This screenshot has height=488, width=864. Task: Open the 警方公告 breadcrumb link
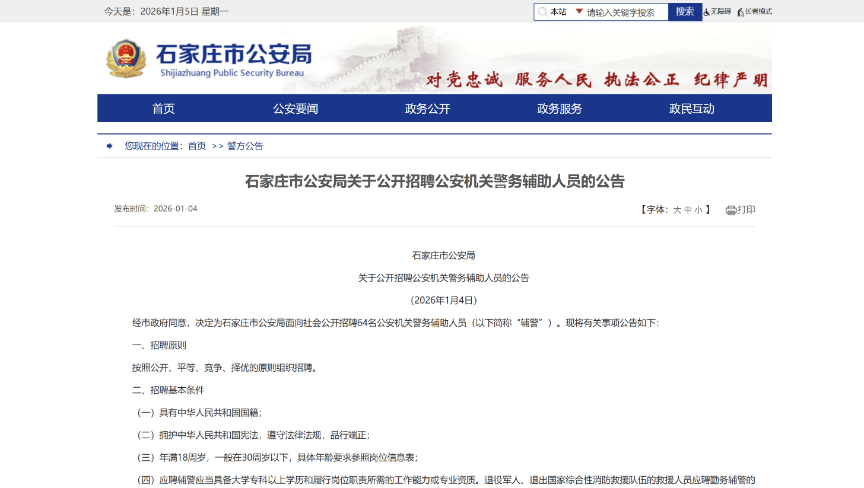pos(246,145)
